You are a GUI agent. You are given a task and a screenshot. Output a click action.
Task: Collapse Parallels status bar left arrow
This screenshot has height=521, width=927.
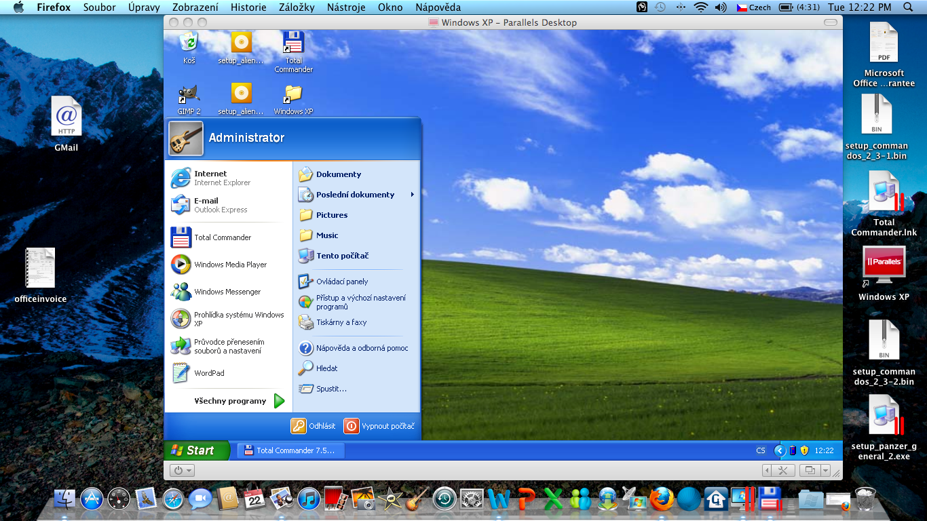(767, 470)
